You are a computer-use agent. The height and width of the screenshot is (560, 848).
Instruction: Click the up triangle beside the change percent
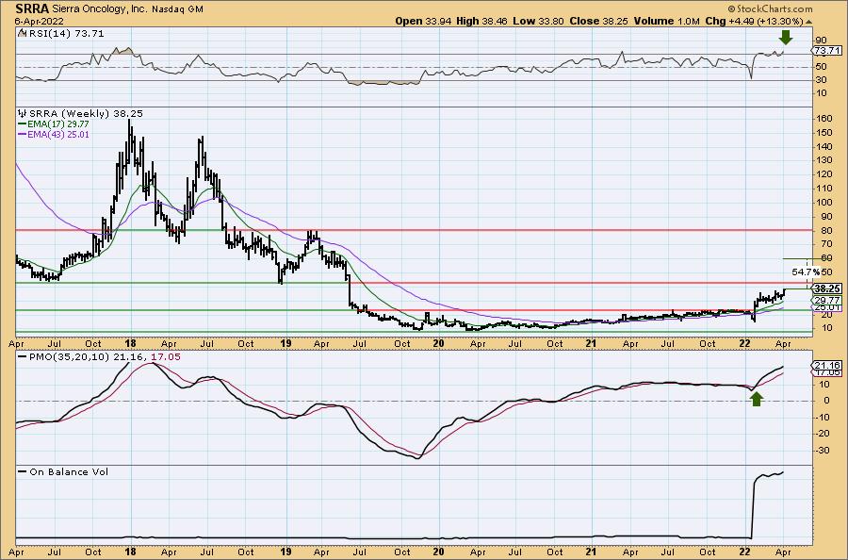coord(808,22)
